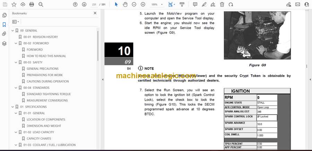Rotate the page view
Image resolution: width=312 pixels, height=151 pixels.
coord(231,5)
